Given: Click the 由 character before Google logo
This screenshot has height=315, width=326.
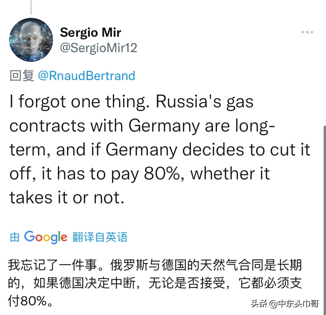Looking at the screenshot, I should coord(15,237).
